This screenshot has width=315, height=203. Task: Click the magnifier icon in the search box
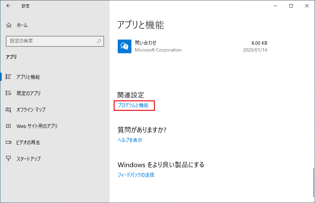click(x=99, y=41)
